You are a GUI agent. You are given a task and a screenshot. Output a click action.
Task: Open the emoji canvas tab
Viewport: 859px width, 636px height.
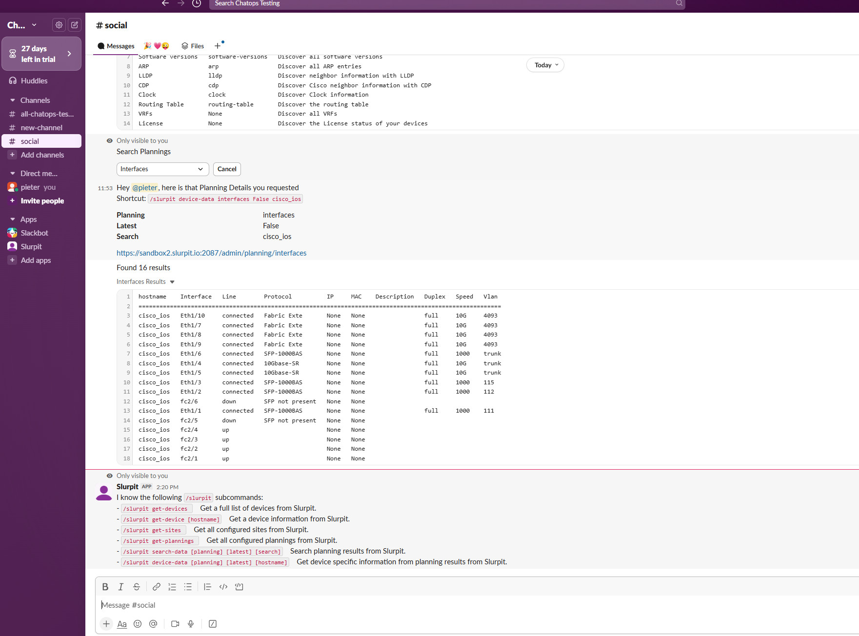pos(157,46)
